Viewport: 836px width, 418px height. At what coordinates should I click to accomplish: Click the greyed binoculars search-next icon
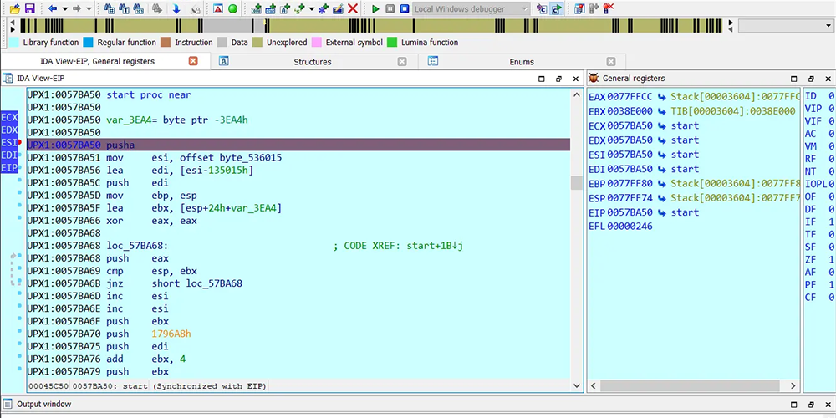157,8
